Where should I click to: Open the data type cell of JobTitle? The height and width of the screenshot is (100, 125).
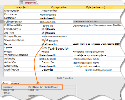click(56, 33)
